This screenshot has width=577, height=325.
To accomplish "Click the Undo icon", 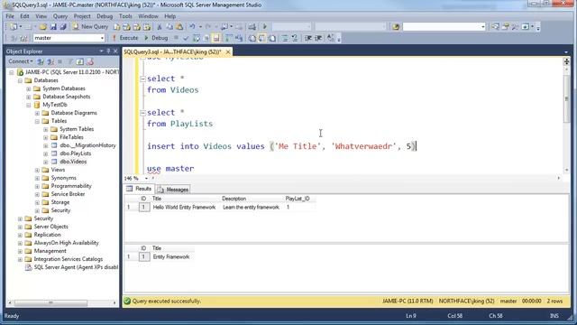I will pyautogui.click(x=192, y=26).
